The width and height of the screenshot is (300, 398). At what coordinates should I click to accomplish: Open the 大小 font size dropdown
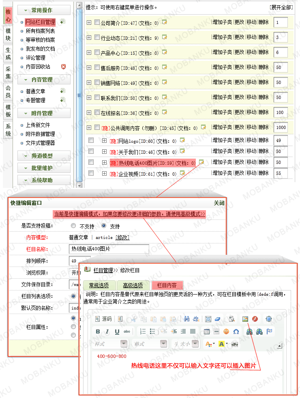[186, 344]
